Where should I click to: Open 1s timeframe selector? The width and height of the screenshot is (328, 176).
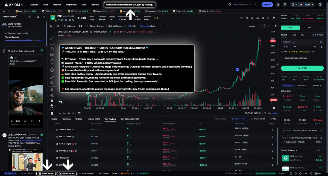51,26
